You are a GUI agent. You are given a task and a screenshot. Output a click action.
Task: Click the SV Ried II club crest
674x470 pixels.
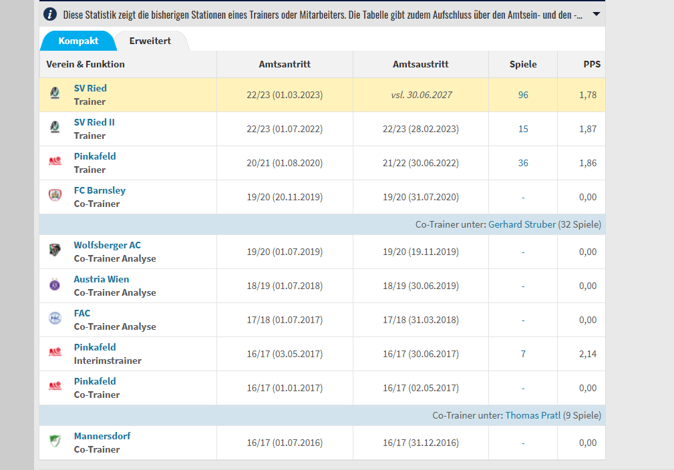click(x=55, y=128)
